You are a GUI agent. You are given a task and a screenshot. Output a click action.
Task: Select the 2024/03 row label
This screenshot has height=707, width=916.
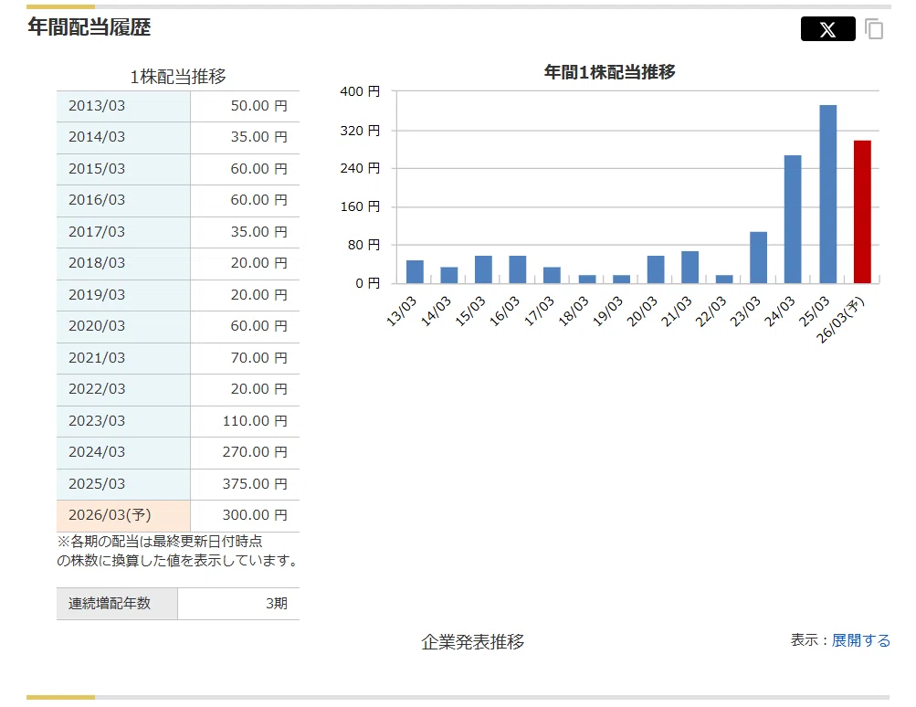[x=123, y=453]
